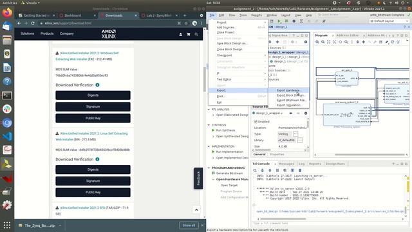Collapse the RTL ANALYSIS section
This screenshot has height=232, width=412.
[209, 110]
